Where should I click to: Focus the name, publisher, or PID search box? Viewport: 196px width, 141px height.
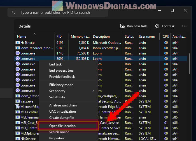click(58, 12)
